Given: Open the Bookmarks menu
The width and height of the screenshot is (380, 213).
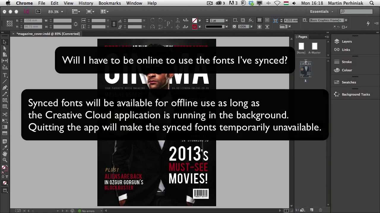Looking at the screenshot, I should [110, 3].
